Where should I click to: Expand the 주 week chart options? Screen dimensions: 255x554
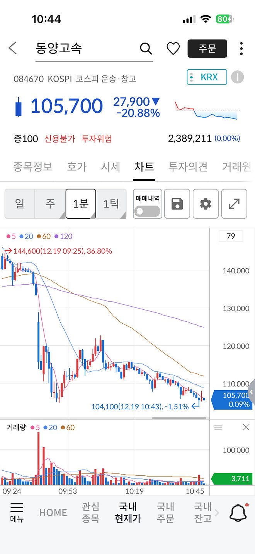click(50, 204)
